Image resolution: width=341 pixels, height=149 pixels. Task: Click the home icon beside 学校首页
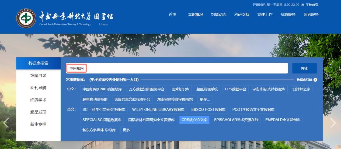303,5
